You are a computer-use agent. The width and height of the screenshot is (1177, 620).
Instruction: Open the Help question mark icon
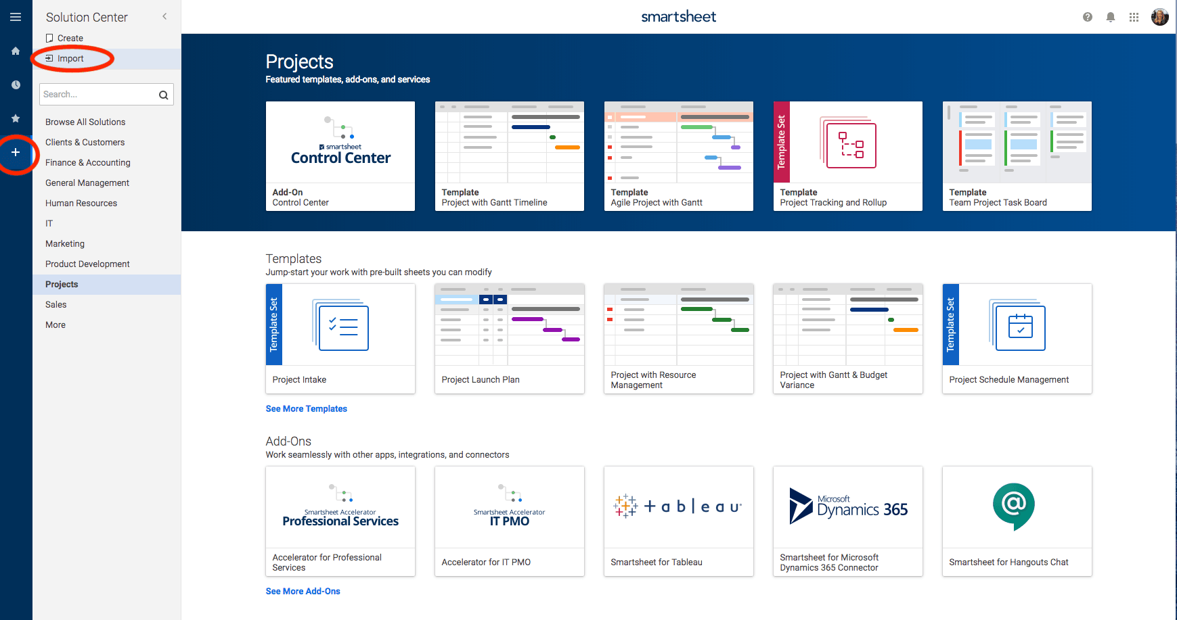point(1087,18)
